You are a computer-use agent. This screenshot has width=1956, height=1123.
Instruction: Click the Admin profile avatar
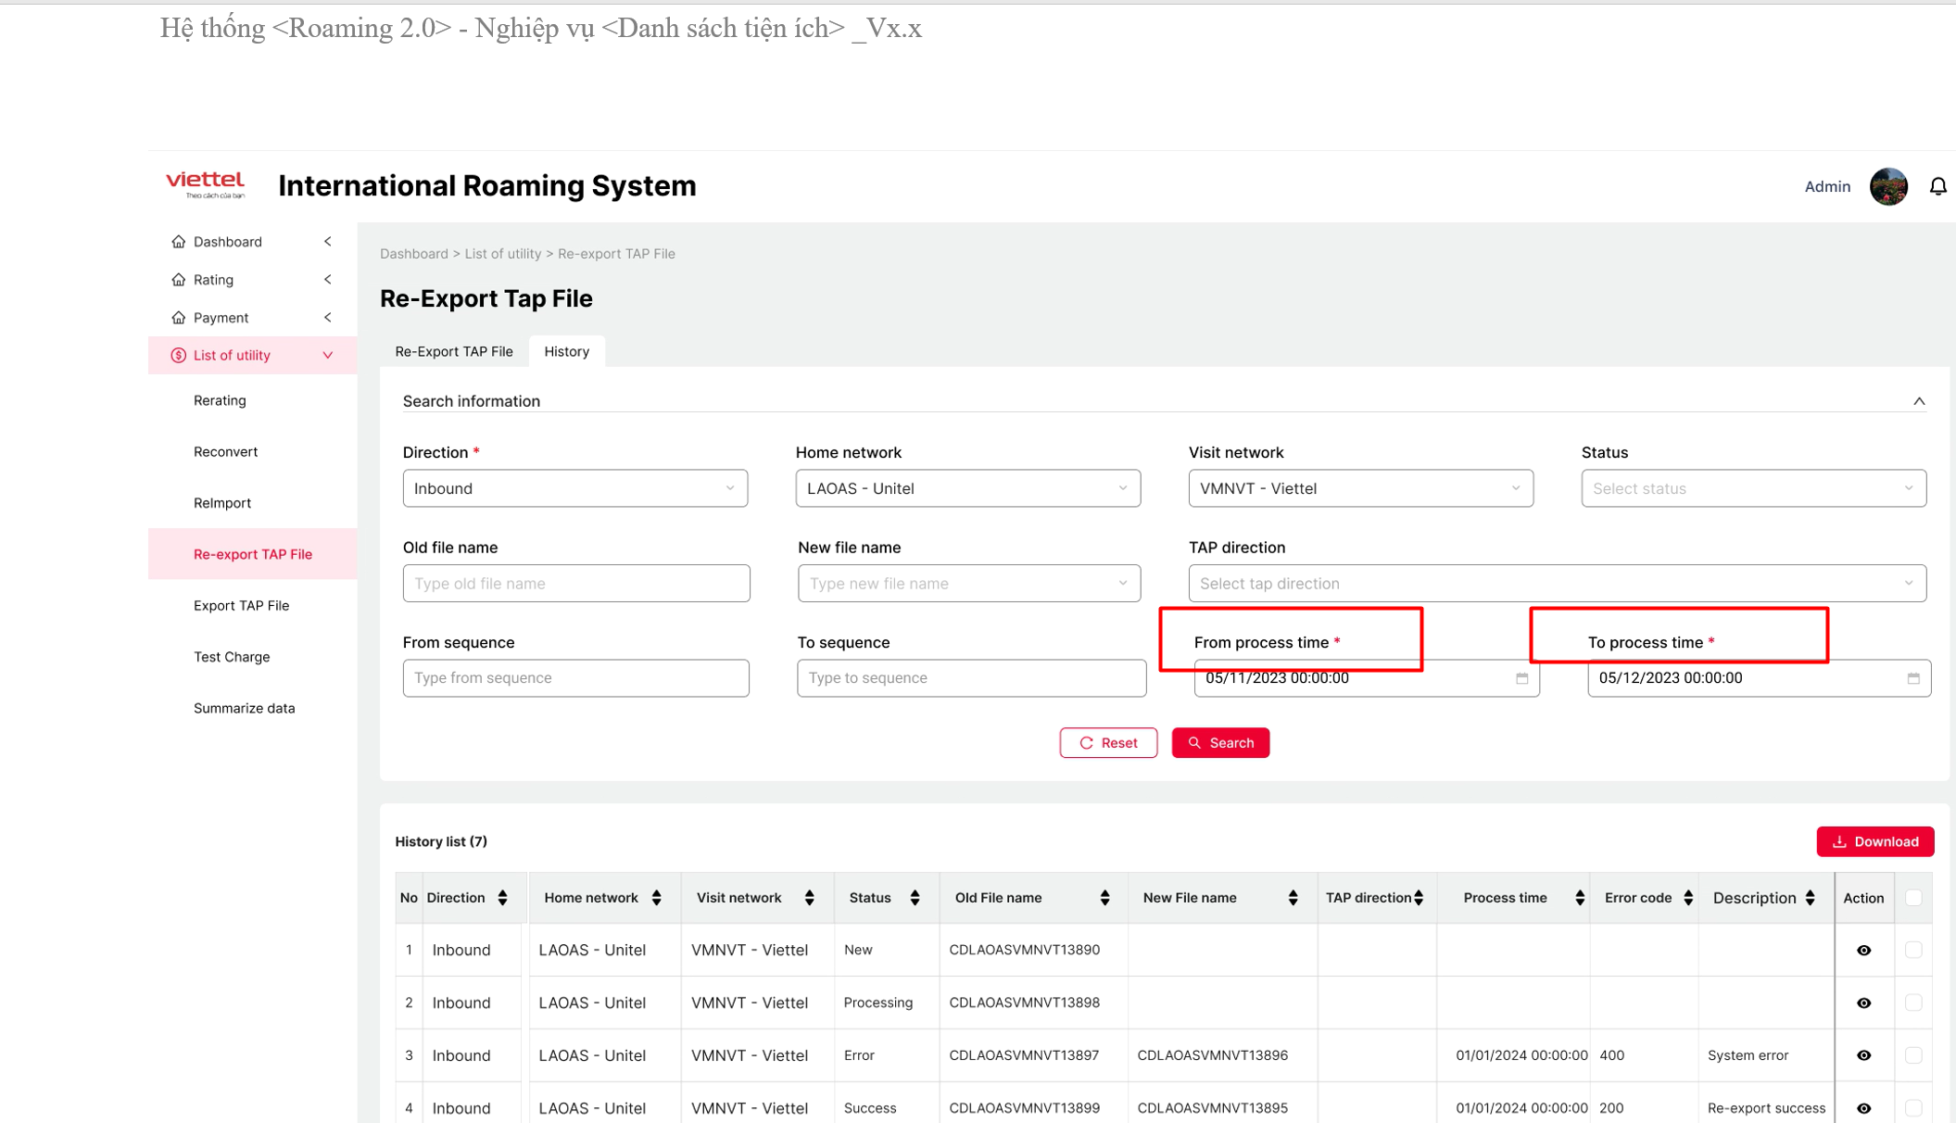click(1887, 186)
